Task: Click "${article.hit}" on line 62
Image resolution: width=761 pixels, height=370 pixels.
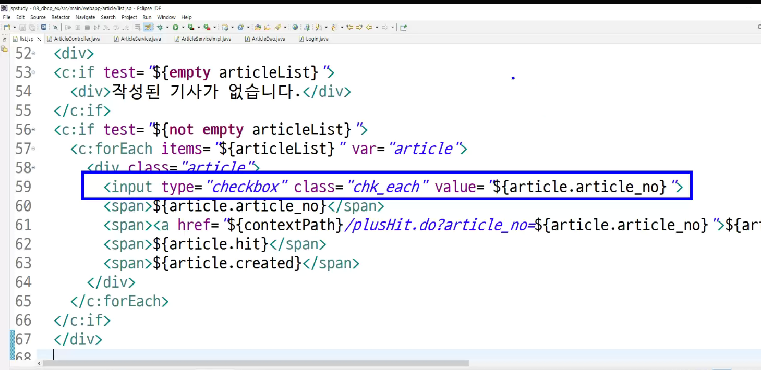Action: [x=210, y=244]
